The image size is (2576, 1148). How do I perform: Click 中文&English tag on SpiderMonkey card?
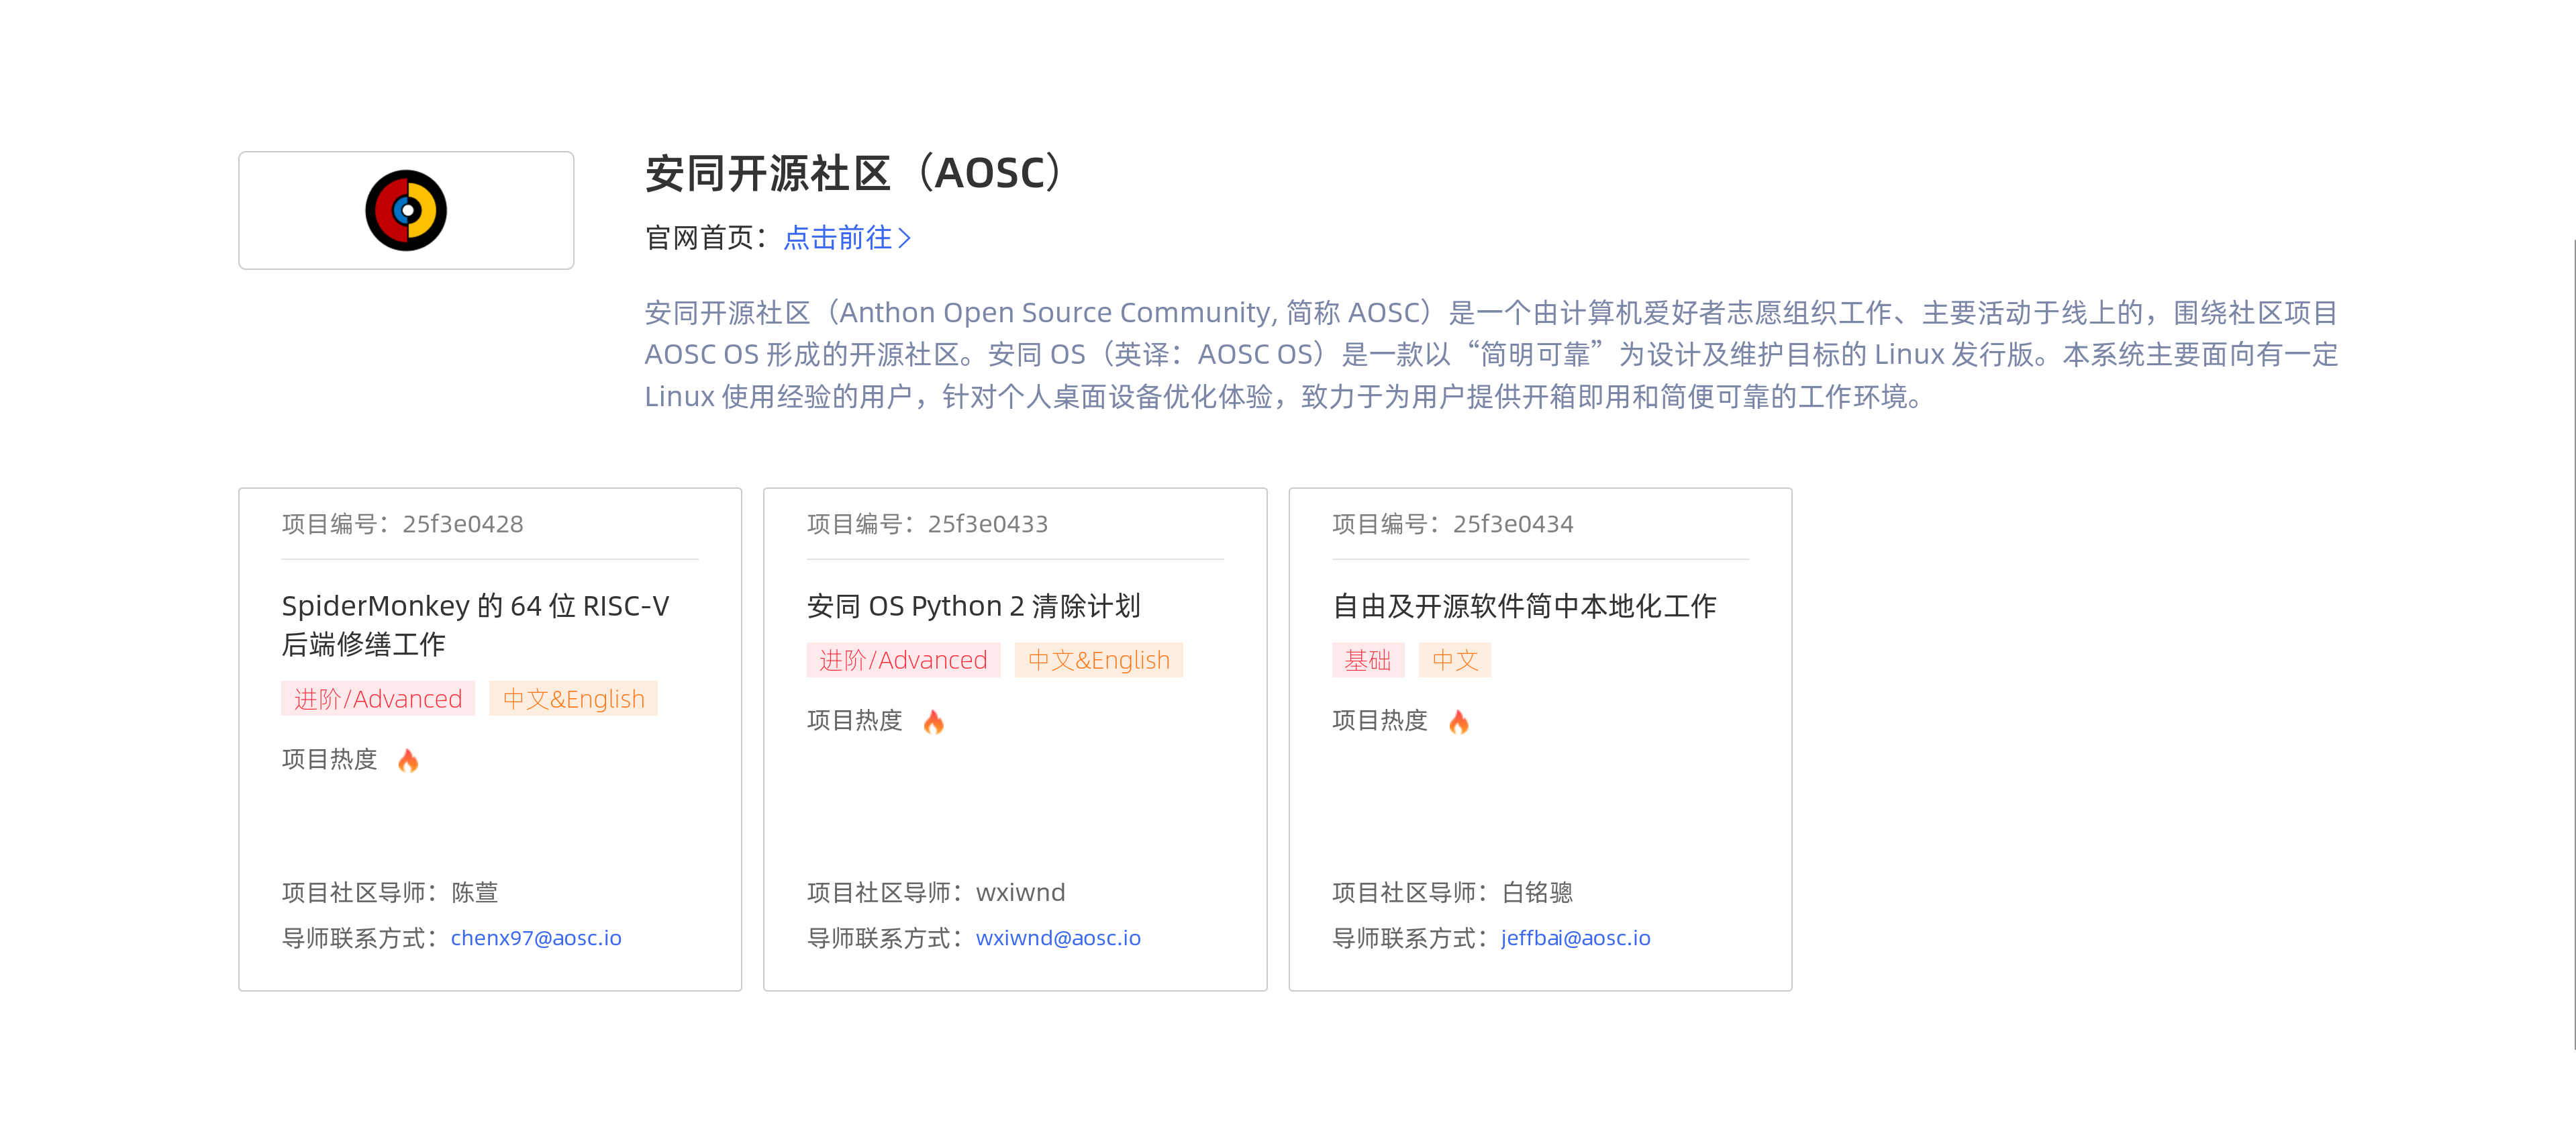pyautogui.click(x=573, y=699)
